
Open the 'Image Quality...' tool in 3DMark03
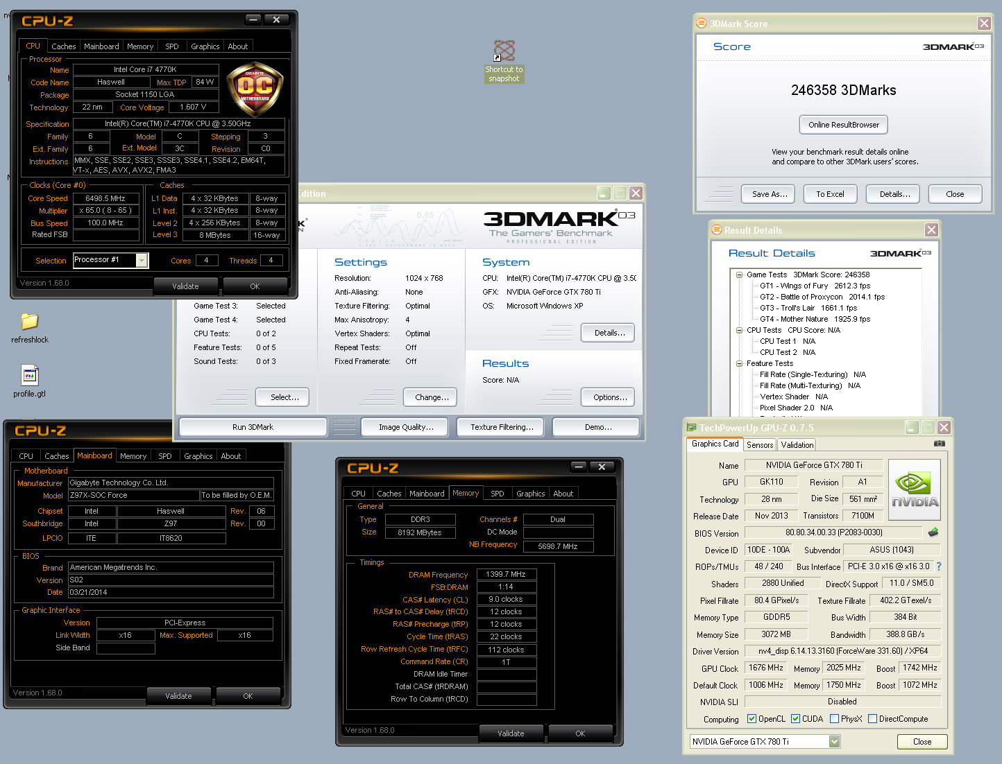406,427
